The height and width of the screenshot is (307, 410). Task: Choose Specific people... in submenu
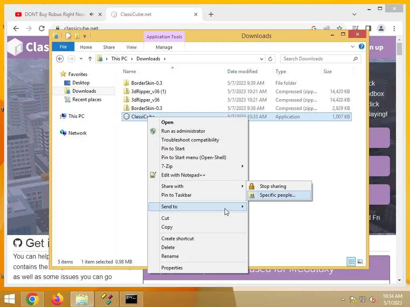pyautogui.click(x=279, y=195)
